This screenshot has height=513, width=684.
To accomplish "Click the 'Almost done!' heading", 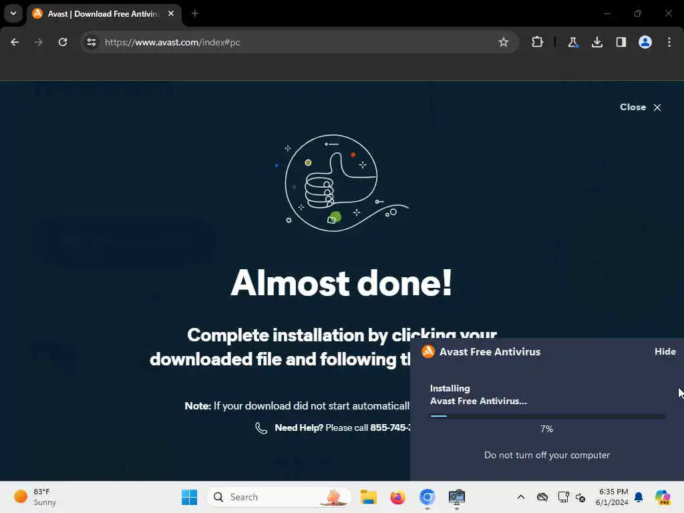I will coord(341,283).
